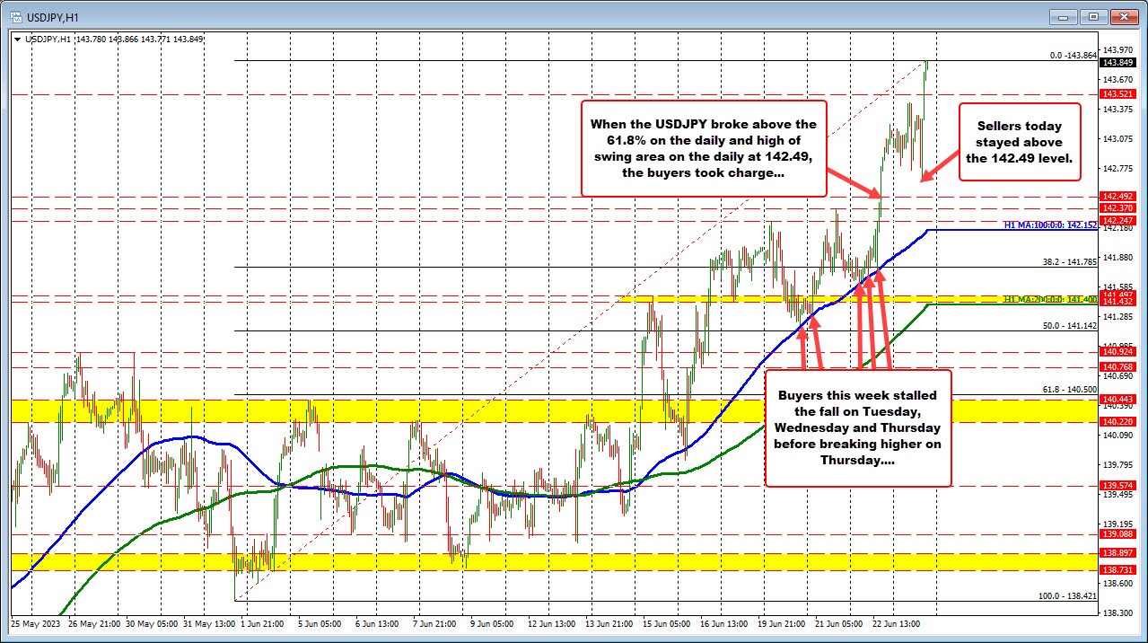1148x643 pixels.
Task: Click the 141.880 price scale value
Action: (1117, 257)
